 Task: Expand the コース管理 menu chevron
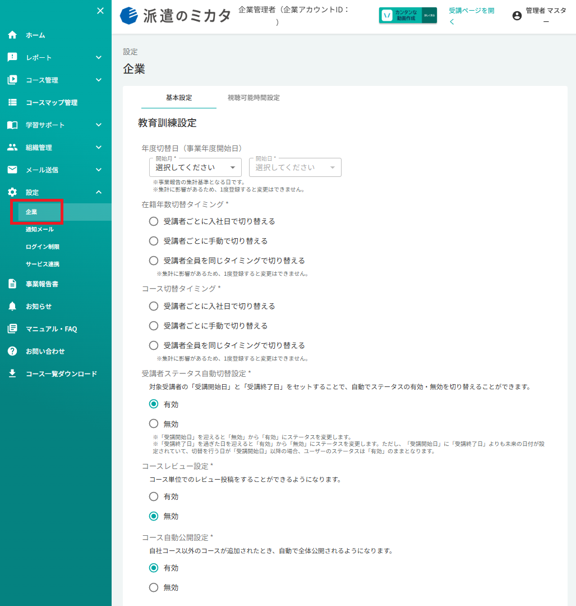[99, 80]
